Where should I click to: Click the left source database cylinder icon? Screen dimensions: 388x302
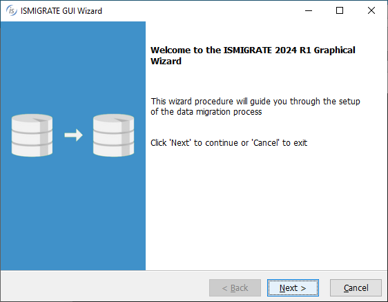click(x=32, y=135)
